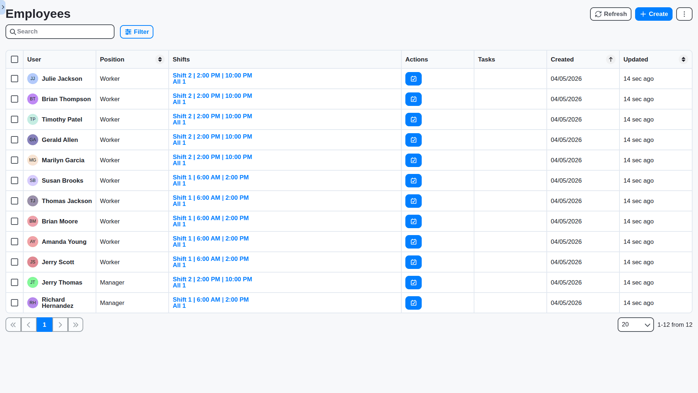Toggle the Position column sort arrows
This screenshot has height=393, width=698.
[x=160, y=59]
